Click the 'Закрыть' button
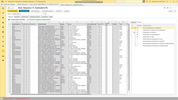The image size is (178, 100). click(x=66, y=11)
